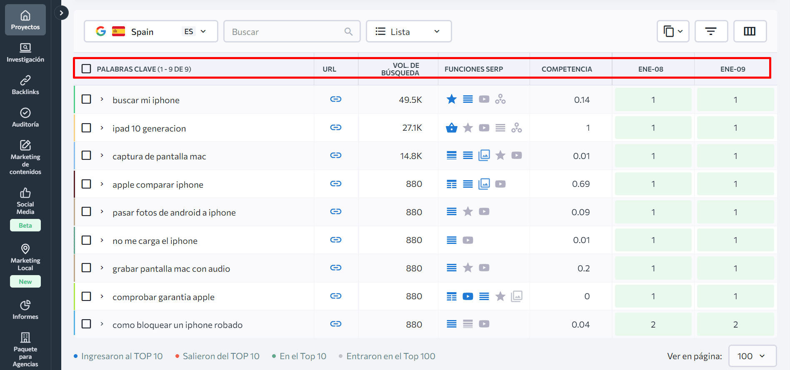This screenshot has height=370, width=790.
Task: Open the Investigación sidebar section
Action: click(25, 52)
